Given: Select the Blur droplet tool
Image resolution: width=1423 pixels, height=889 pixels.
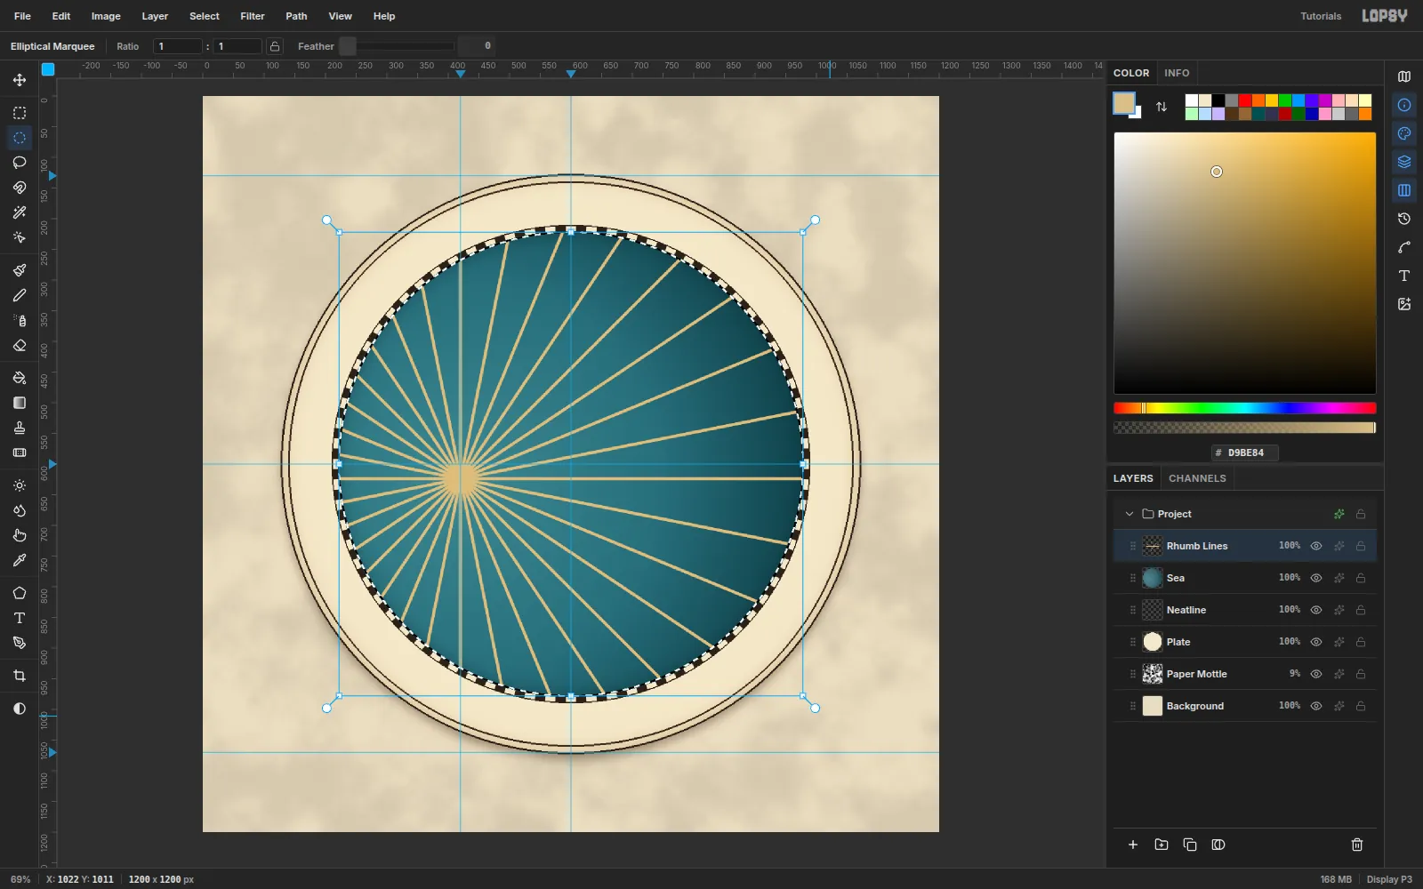Looking at the screenshot, I should point(20,510).
